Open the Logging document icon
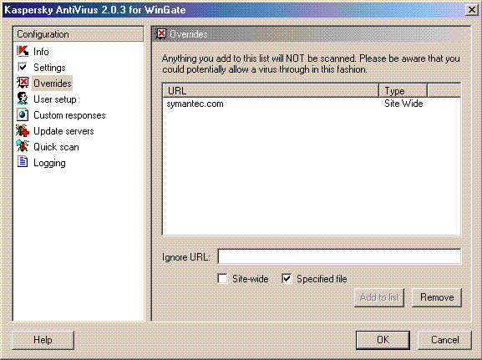Screen dimensions: 482x360 click(23, 162)
